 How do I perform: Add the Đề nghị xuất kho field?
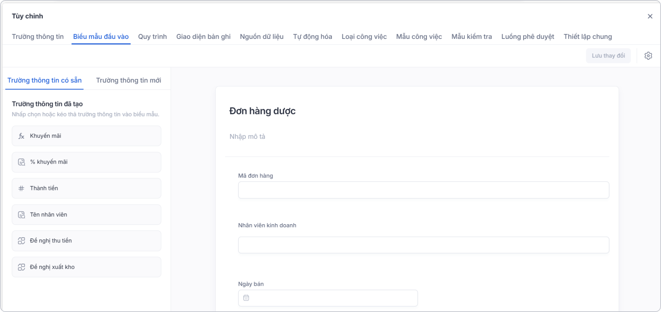click(x=86, y=267)
